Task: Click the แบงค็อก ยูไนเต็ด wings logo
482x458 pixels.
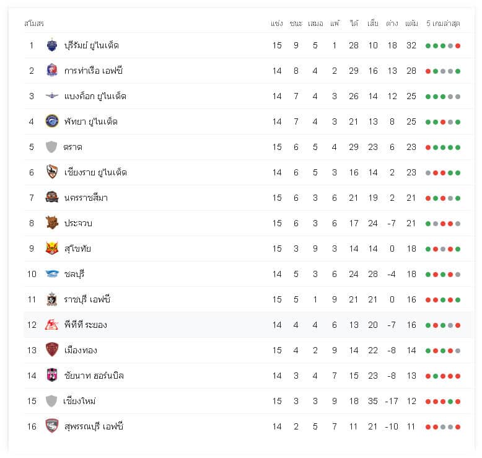Action: point(51,96)
